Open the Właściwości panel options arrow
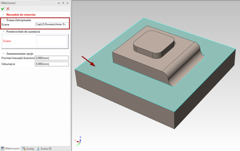 tap(58, 3)
